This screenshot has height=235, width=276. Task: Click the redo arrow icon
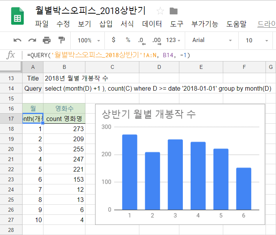click(32, 40)
